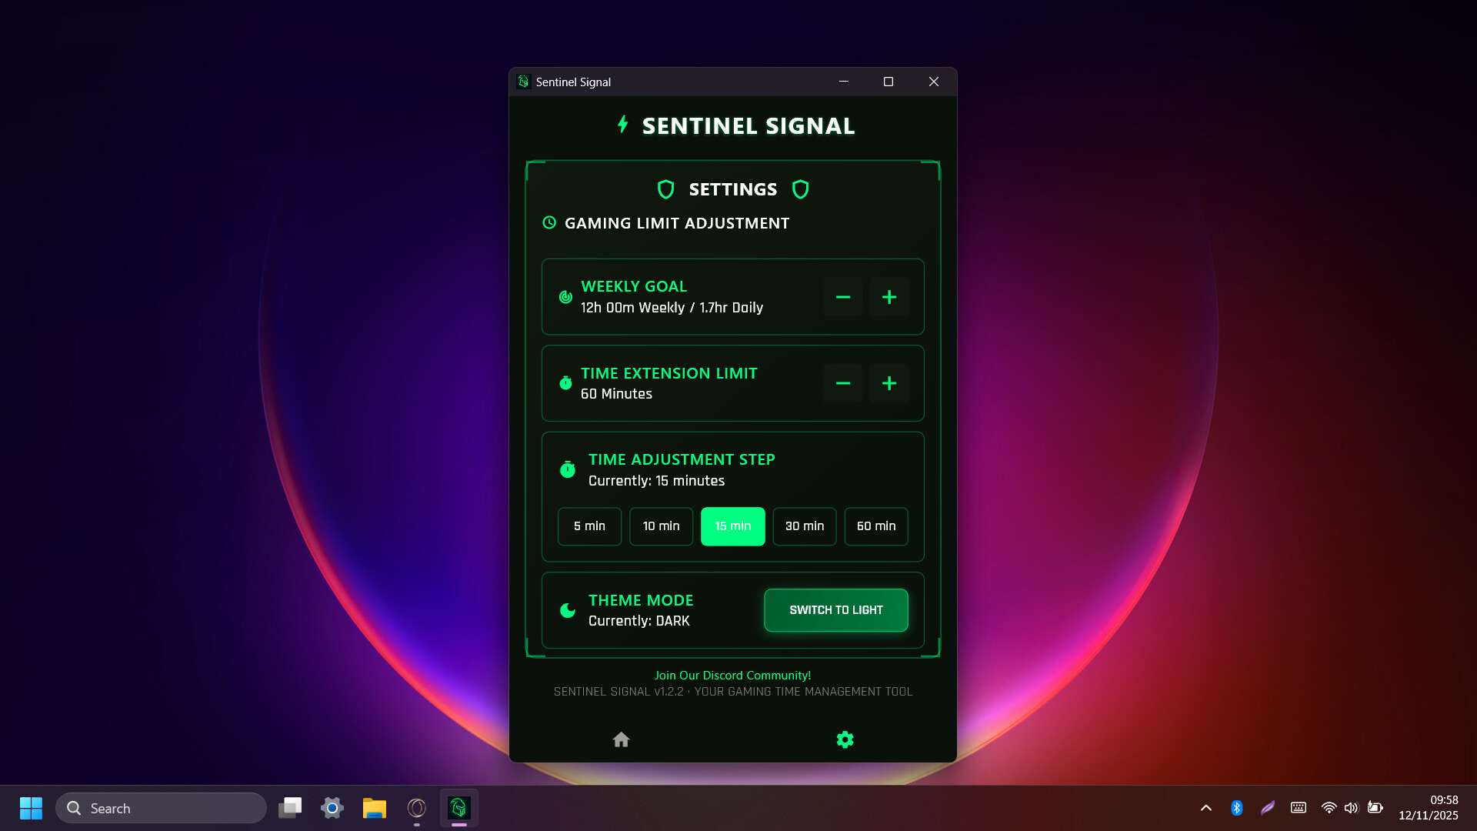Click the taskbar Search field

[x=161, y=808]
